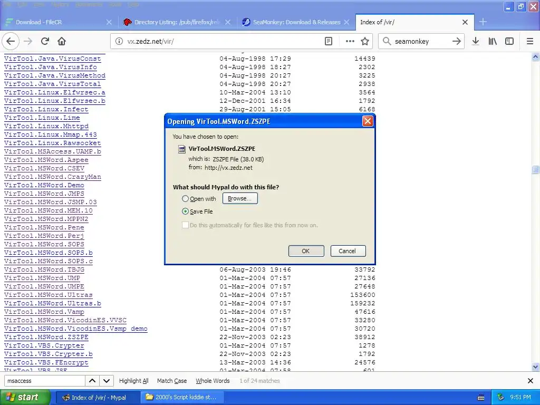
Task: Toggle Highlight All in find bar
Action: (x=133, y=381)
